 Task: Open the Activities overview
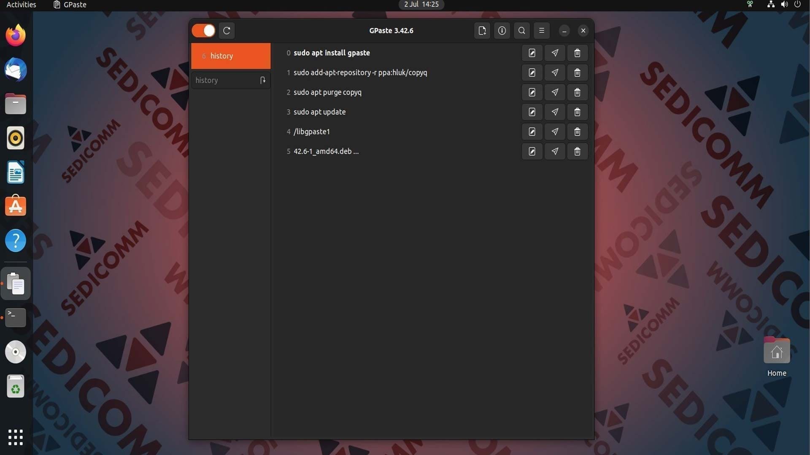(x=21, y=5)
